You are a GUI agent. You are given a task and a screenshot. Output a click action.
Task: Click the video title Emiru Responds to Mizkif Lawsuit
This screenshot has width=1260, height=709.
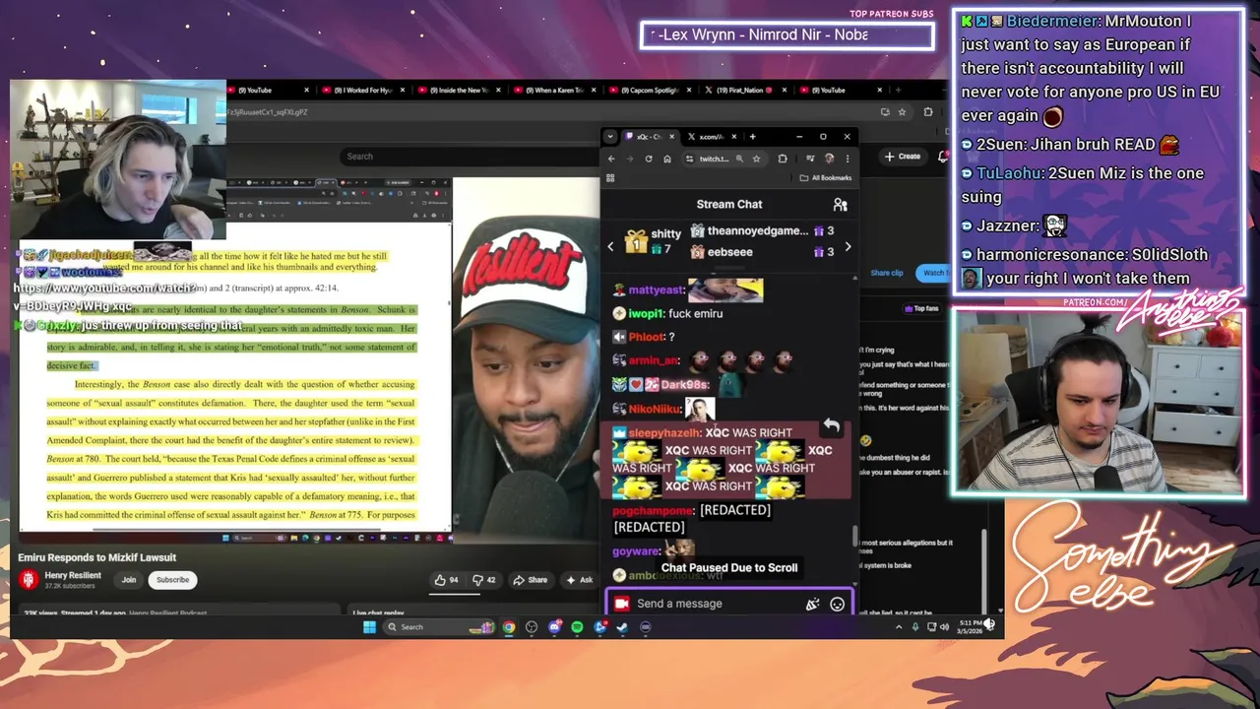tap(96, 557)
